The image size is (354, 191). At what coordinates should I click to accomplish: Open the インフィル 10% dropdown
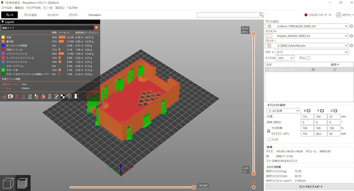[286, 58]
